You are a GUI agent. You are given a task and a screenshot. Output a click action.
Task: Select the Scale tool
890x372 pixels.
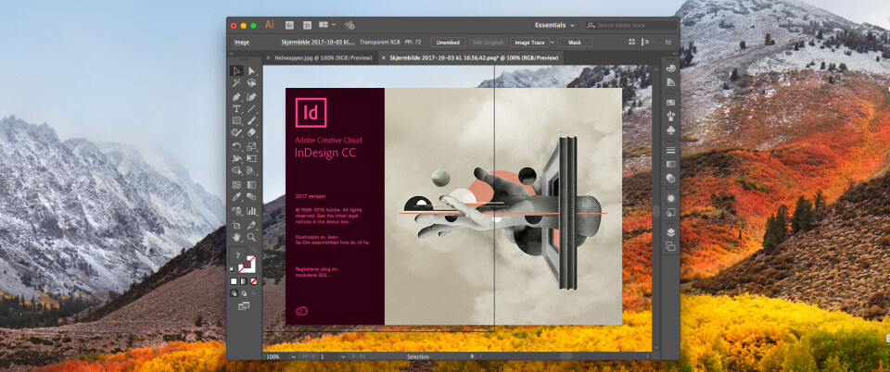click(x=251, y=146)
